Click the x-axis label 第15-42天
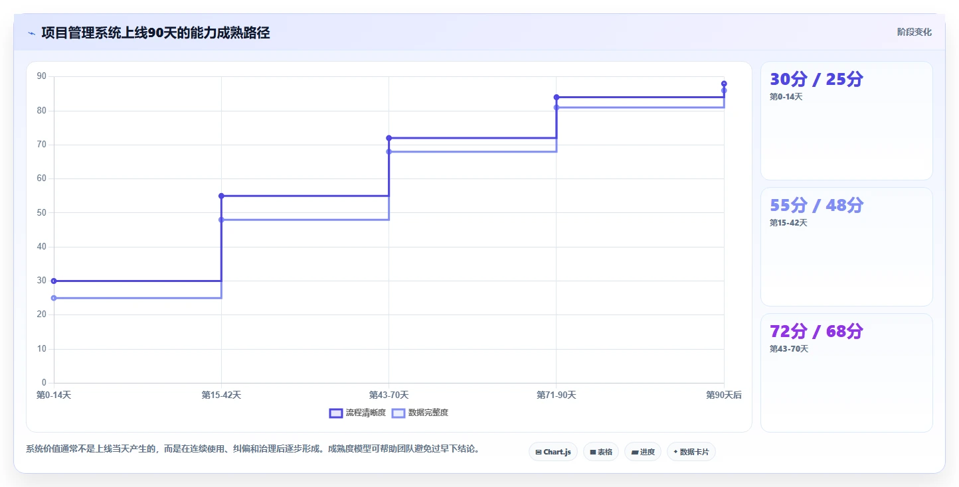 (x=221, y=395)
